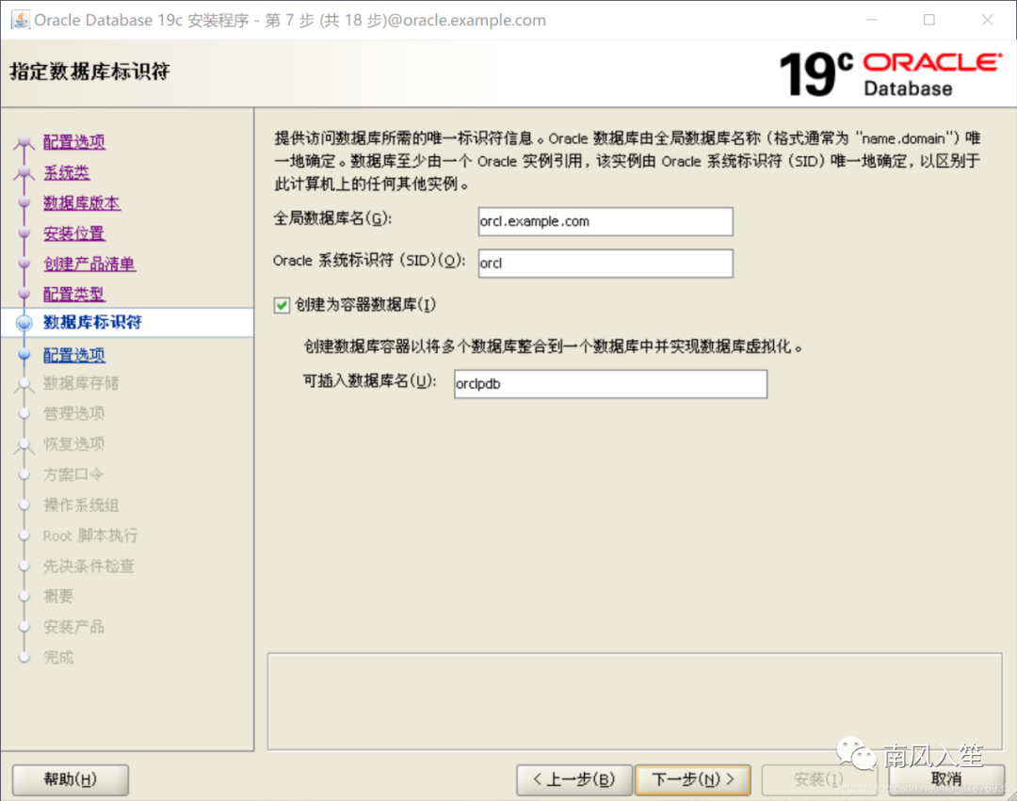Click the empty message panel above the buttons
This screenshot has width=1017, height=801.
coord(635,701)
